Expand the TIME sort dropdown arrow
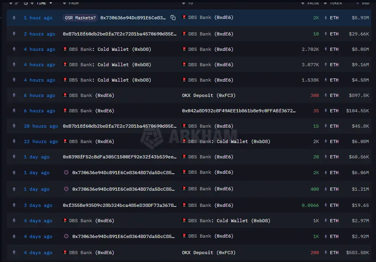Image resolution: width=376 pixels, height=262 pixels. tap(51, 3)
